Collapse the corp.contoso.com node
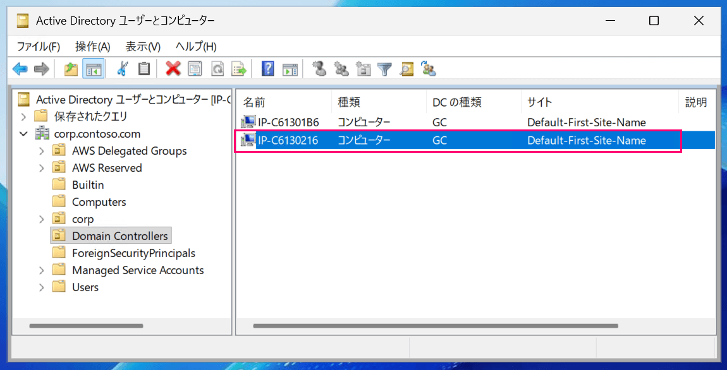The image size is (727, 370). tap(23, 134)
